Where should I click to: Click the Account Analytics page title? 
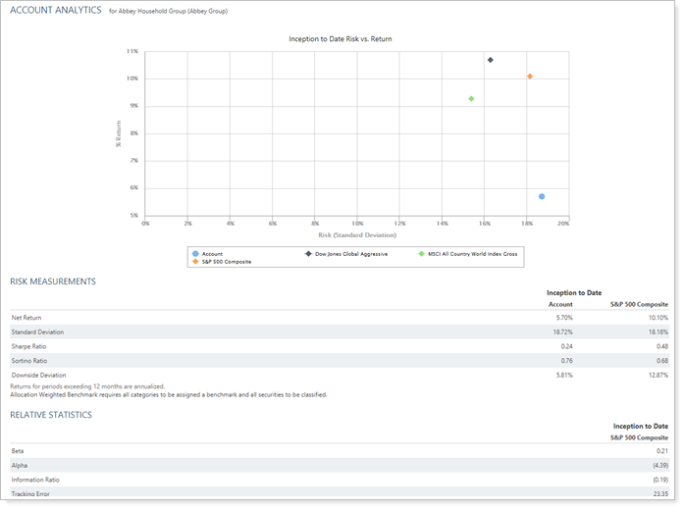[55, 10]
